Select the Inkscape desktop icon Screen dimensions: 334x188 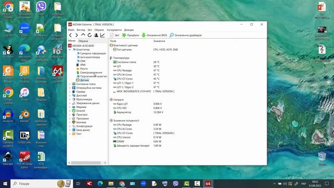[x=8, y=159]
